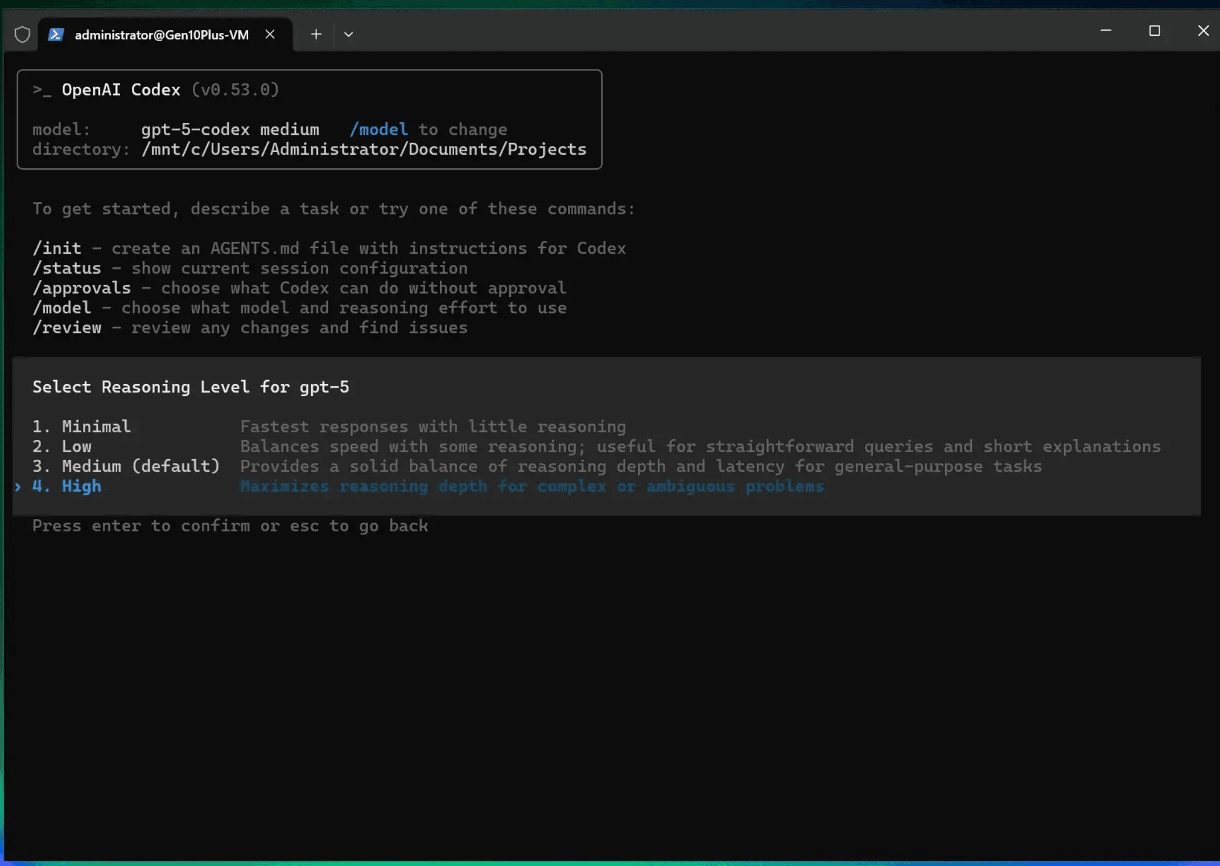Click the /model command in commands list
This screenshot has width=1220, height=866.
(x=61, y=308)
